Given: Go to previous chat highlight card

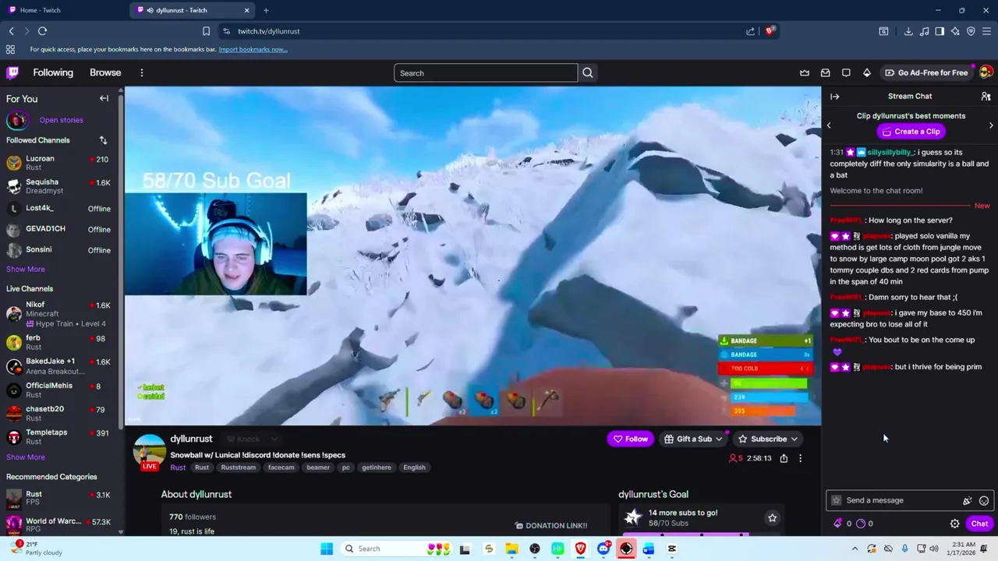Looking at the screenshot, I should click(829, 125).
